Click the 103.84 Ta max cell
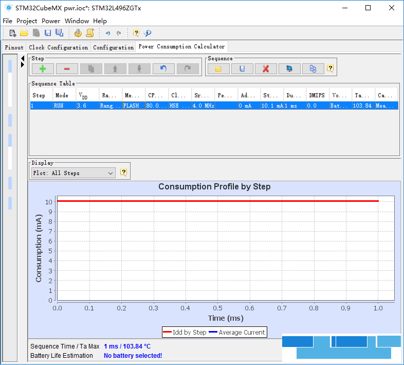Image resolution: width=404 pixels, height=365 pixels. (x=363, y=106)
